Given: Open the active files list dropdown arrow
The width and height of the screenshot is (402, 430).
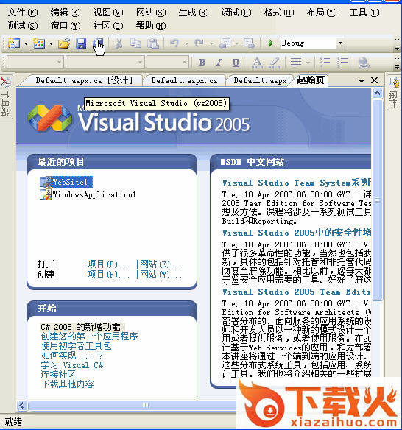Looking at the screenshot, I should tap(362, 81).
